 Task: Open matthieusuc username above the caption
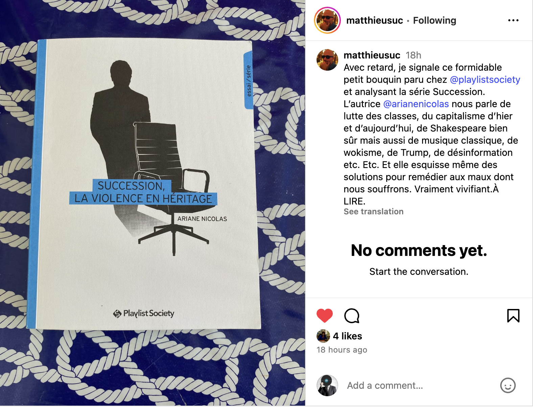click(372, 55)
